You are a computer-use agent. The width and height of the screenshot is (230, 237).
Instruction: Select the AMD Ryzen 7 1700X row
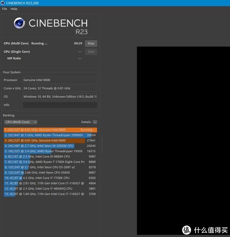(x=51, y=162)
